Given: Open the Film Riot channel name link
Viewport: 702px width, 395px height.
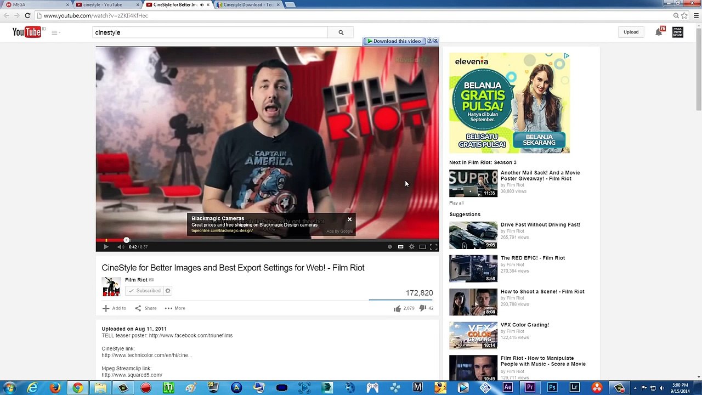Looking at the screenshot, I should click(x=136, y=280).
